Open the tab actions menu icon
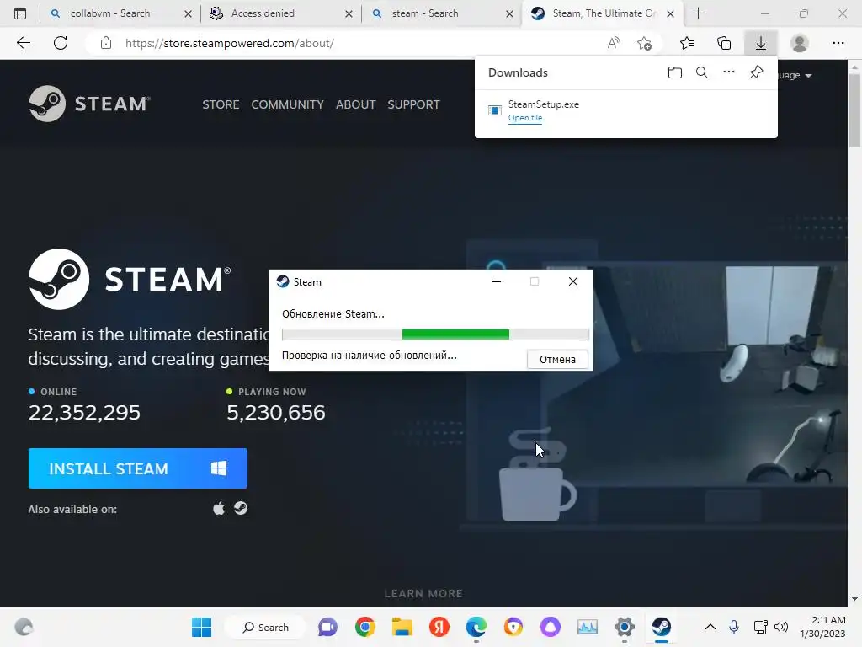This screenshot has width=862, height=647. (x=20, y=13)
